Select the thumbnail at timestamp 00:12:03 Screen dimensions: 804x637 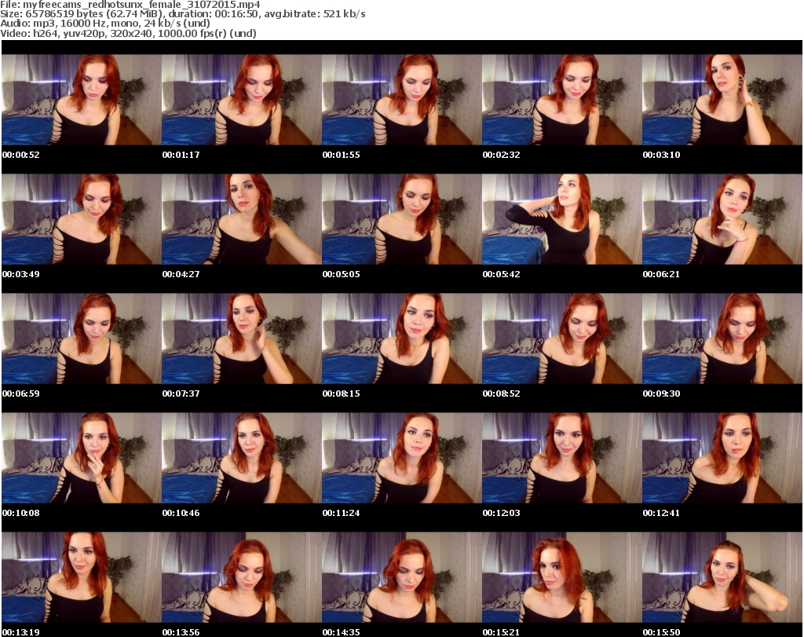pos(561,458)
